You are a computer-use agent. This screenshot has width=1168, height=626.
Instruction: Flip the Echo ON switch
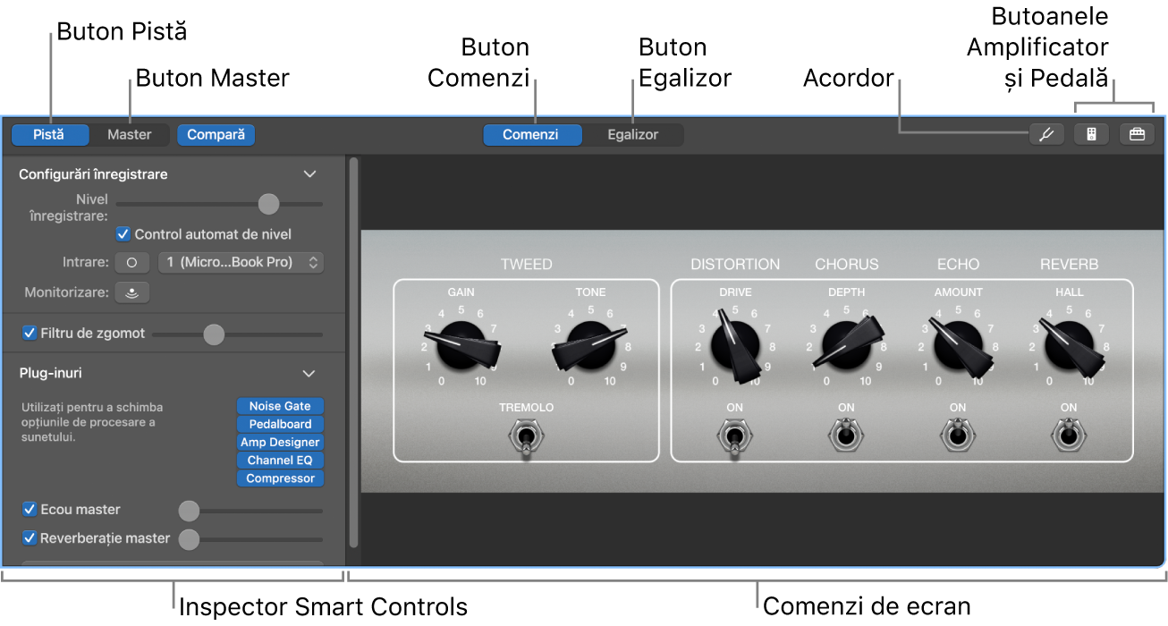click(958, 436)
